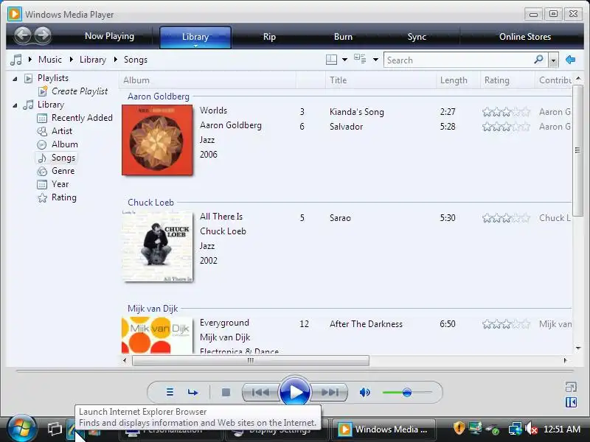Screen dimensions: 590x442
Task: Open the search options dropdown arrow
Action: pyautogui.click(x=553, y=60)
